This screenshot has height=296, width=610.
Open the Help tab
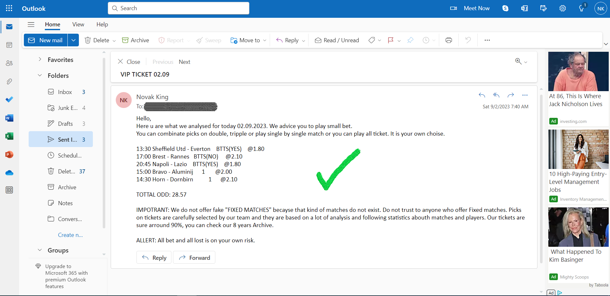click(102, 24)
